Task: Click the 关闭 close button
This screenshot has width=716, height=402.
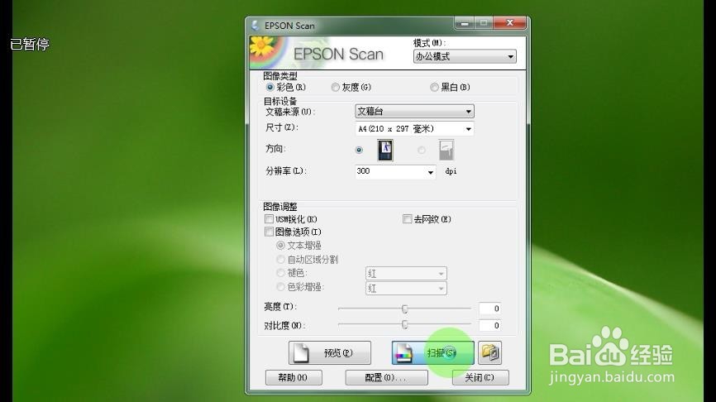Action: (x=480, y=377)
